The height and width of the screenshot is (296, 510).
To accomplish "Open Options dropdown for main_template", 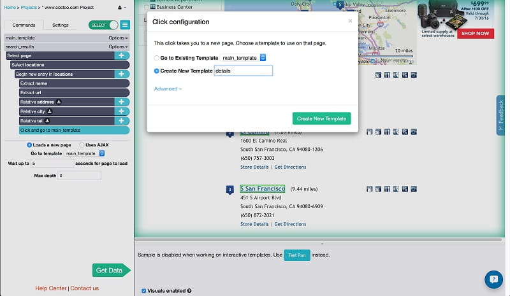I will [x=118, y=38].
